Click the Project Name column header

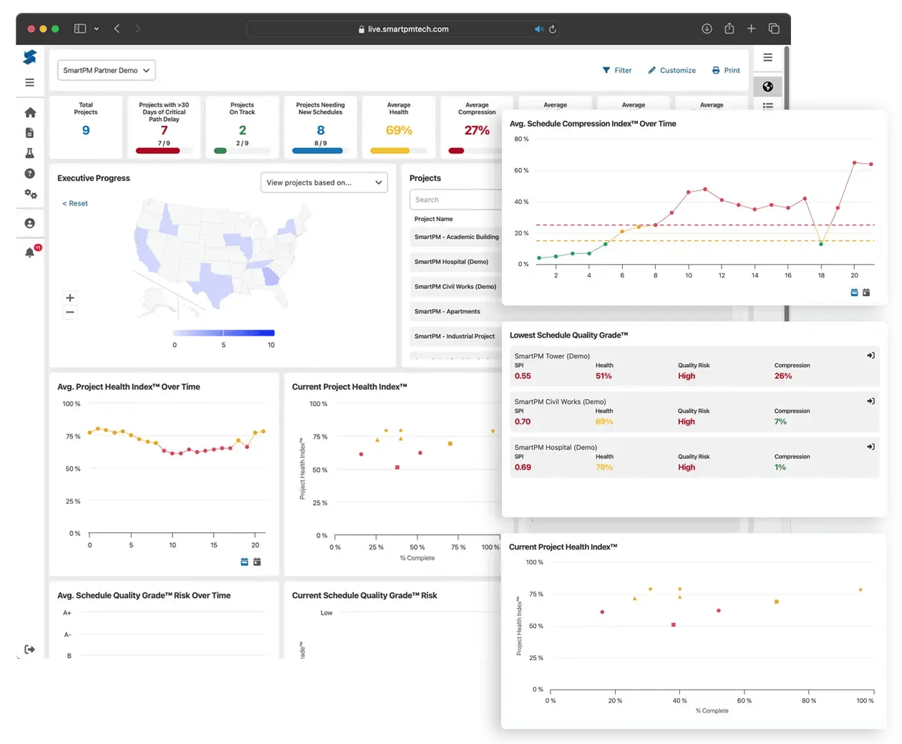[x=434, y=219]
